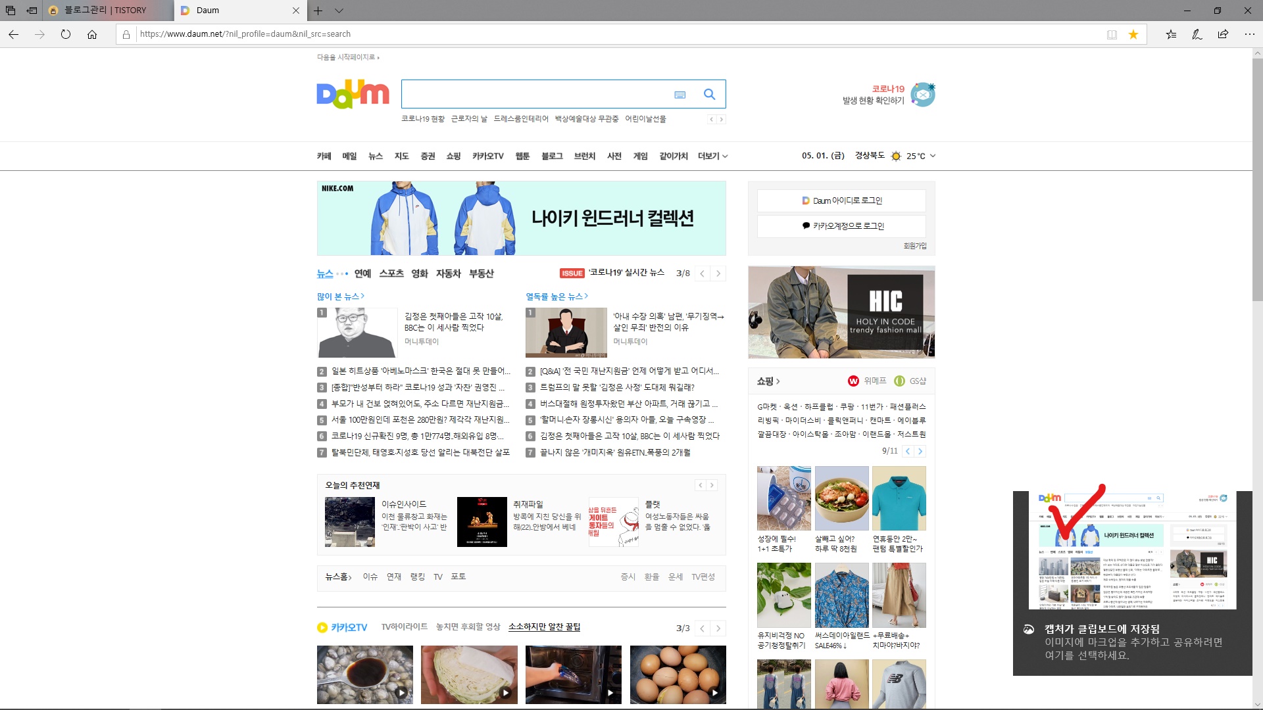
Task: Go to browser home page icon
Action: click(92, 34)
